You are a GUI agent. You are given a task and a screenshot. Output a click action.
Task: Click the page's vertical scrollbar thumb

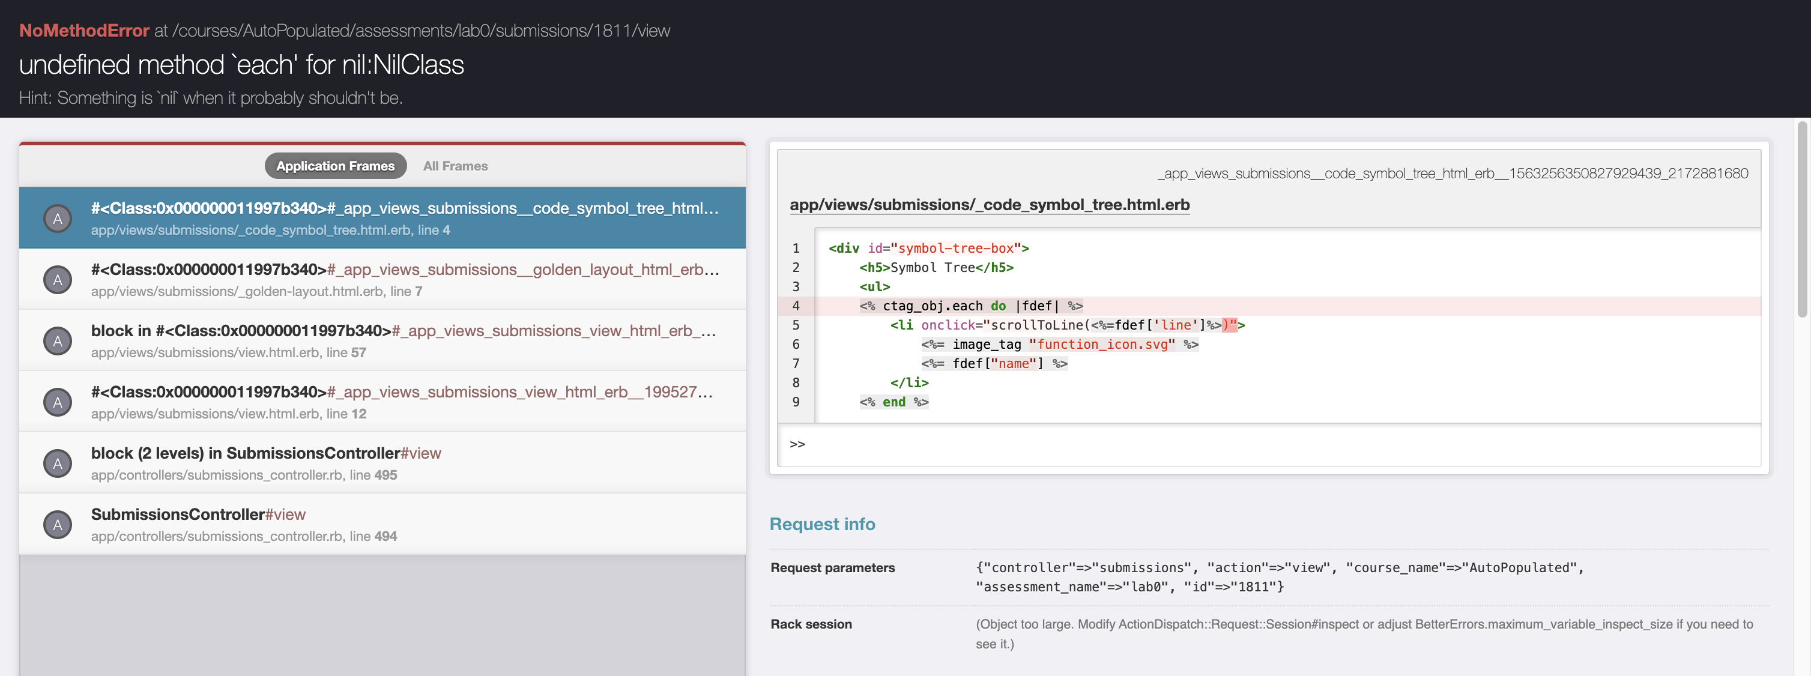click(1801, 218)
